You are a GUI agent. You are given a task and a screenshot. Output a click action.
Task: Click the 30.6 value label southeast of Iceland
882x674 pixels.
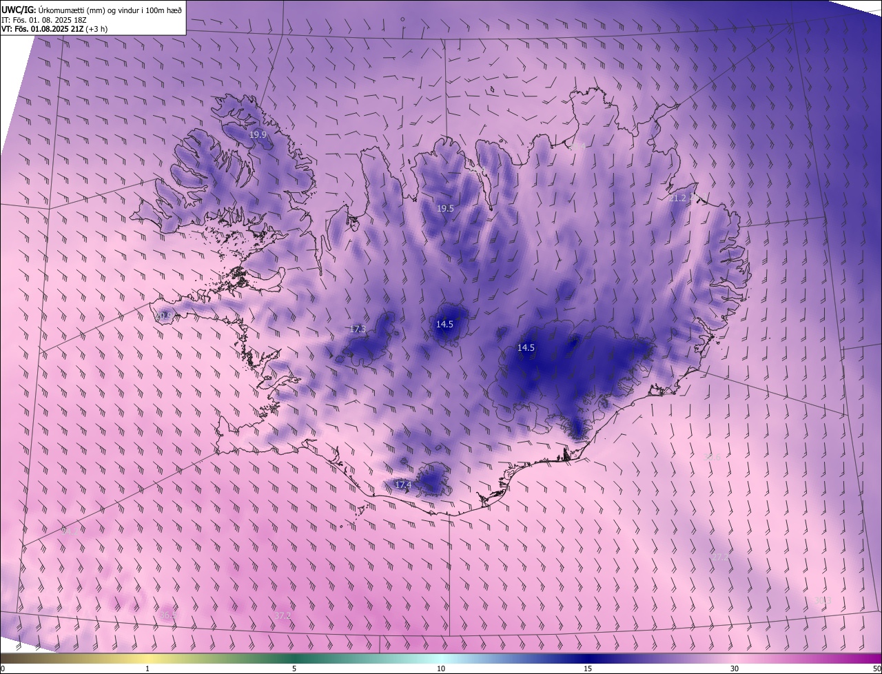tap(712, 458)
